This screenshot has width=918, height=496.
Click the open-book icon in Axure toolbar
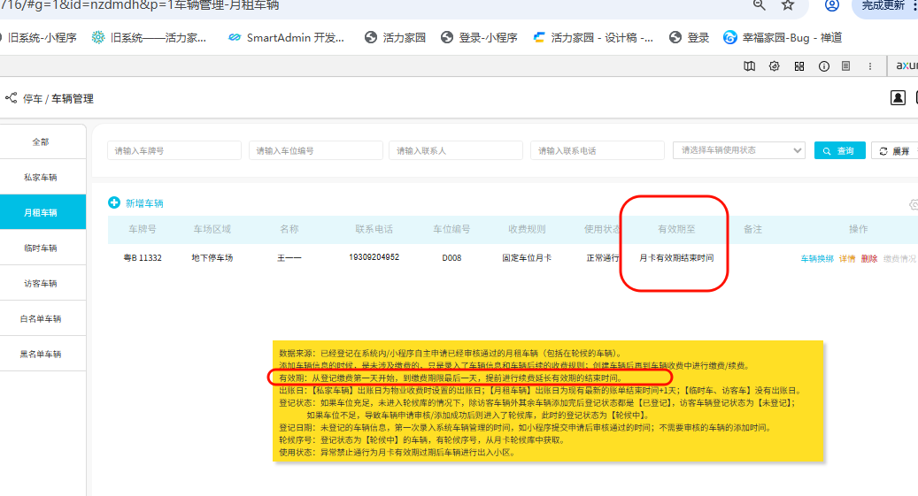click(750, 66)
